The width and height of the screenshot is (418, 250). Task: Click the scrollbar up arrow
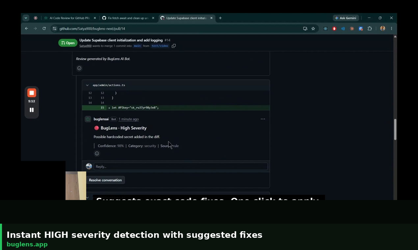coord(395,36)
